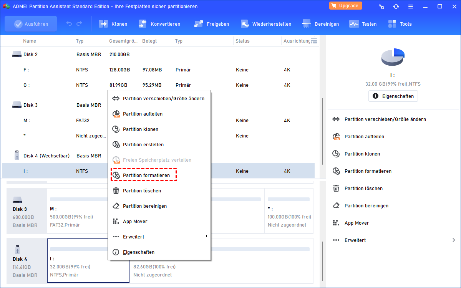461x288 pixels.
Task: Click the refresh icon in title bar
Action: point(396,7)
